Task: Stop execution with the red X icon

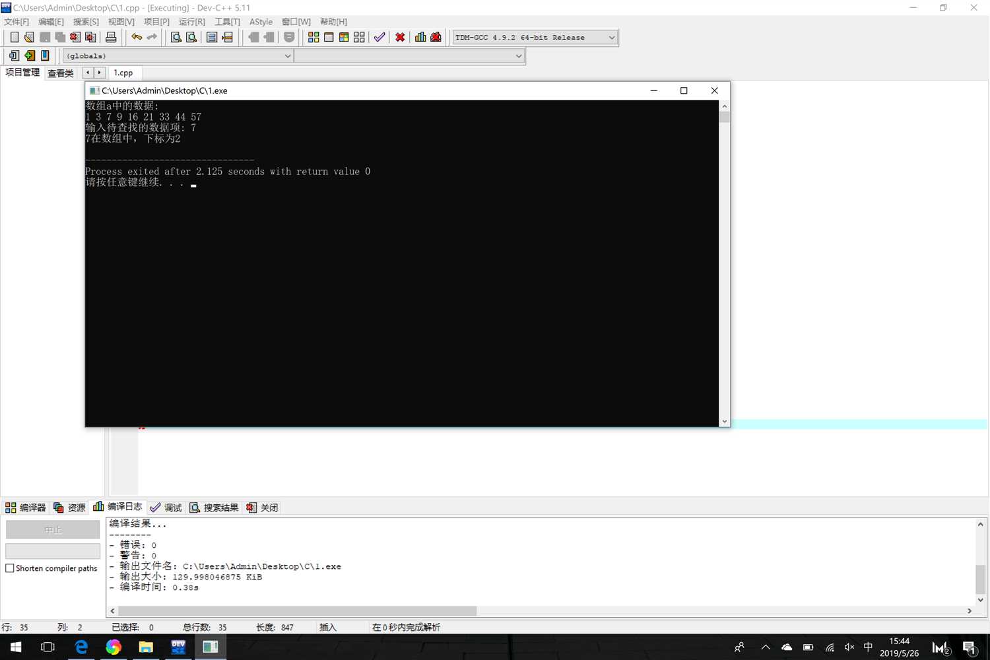Action: (x=400, y=38)
